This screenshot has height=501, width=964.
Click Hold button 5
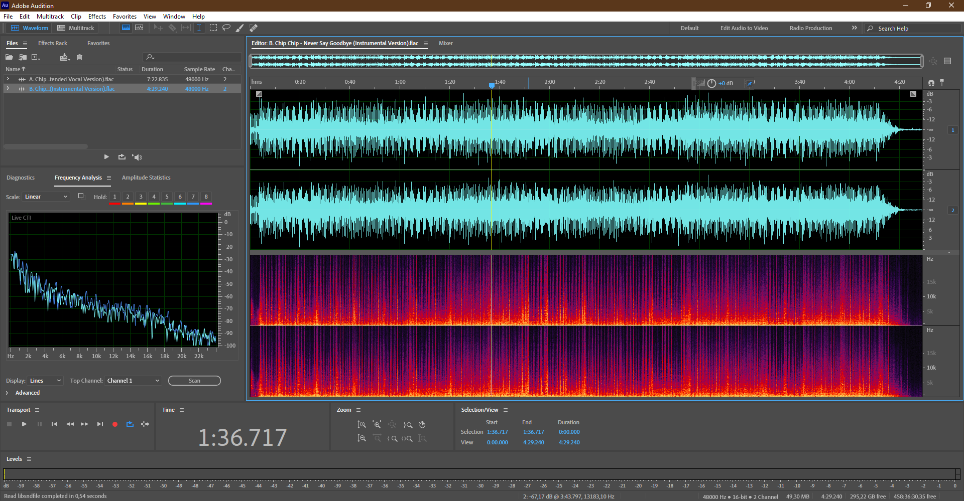click(x=167, y=197)
